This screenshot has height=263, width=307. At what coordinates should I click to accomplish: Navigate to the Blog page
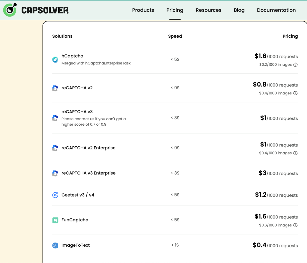(x=239, y=10)
